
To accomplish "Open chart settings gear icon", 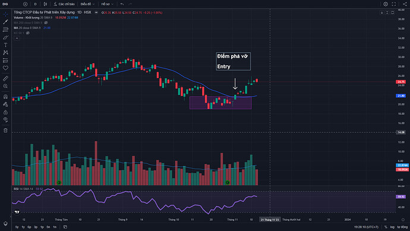I will [x=386, y=4].
